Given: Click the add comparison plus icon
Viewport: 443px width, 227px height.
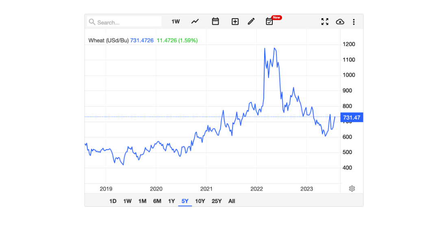Looking at the screenshot, I should (235, 21).
